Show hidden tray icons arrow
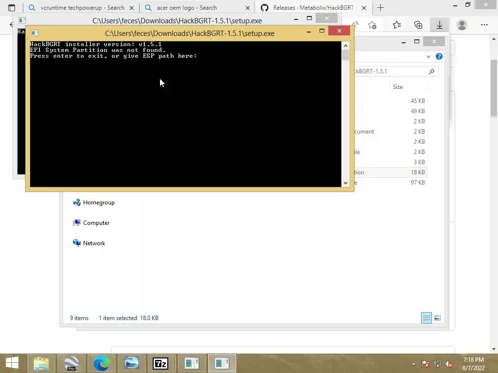498x373 pixels. coord(413,364)
